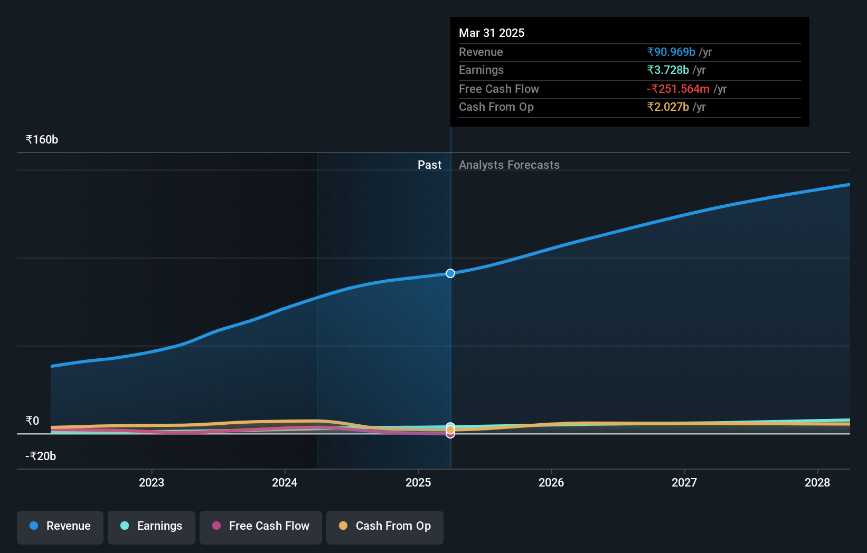This screenshot has height=553, width=867.
Task: Click the Revenue row label in tooltip
Action: coord(480,52)
